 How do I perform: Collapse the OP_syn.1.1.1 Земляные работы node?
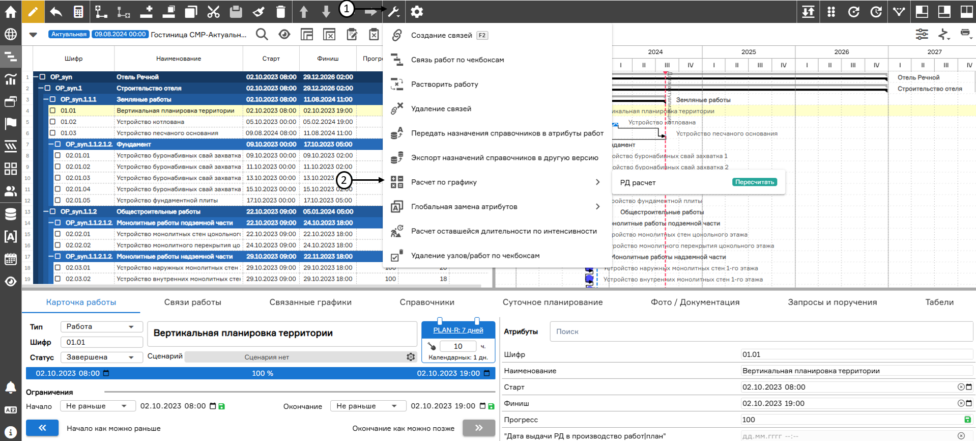coord(46,99)
